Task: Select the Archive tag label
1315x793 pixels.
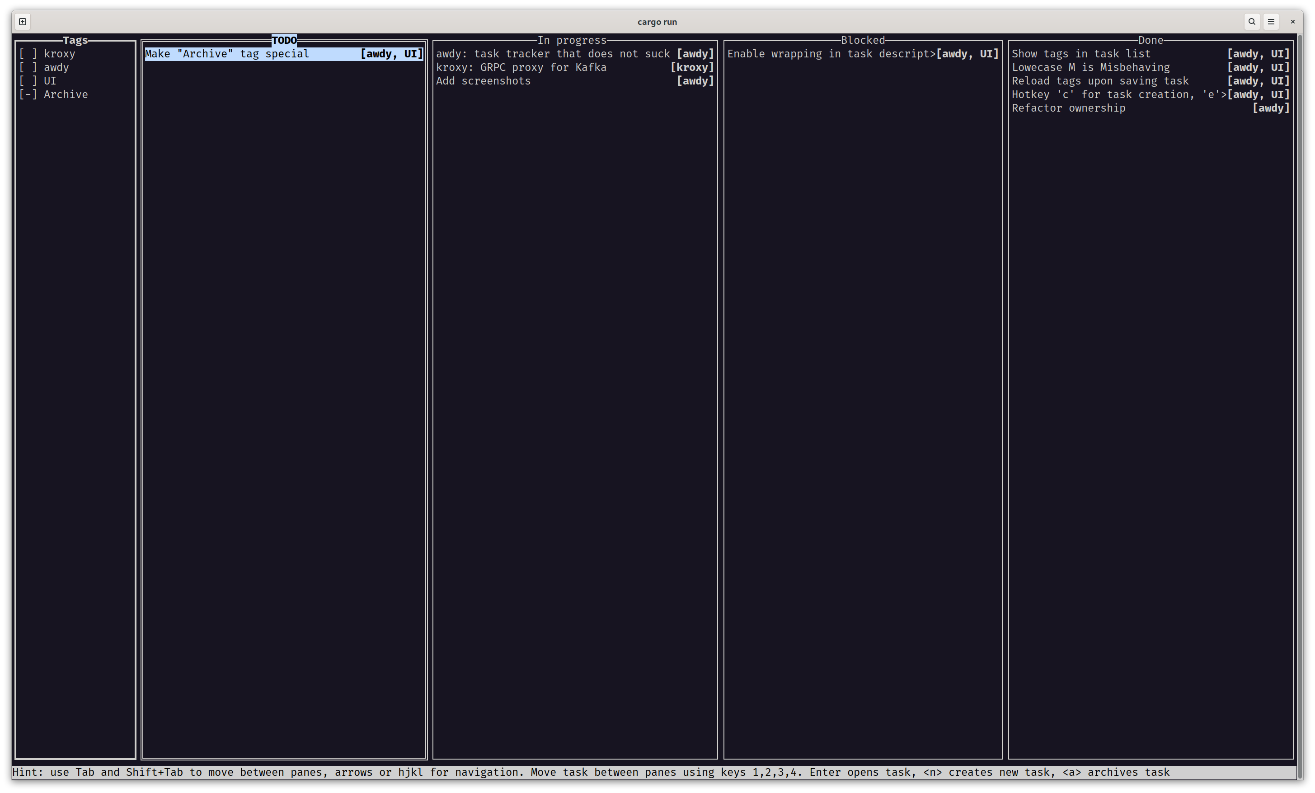Action: tap(66, 94)
